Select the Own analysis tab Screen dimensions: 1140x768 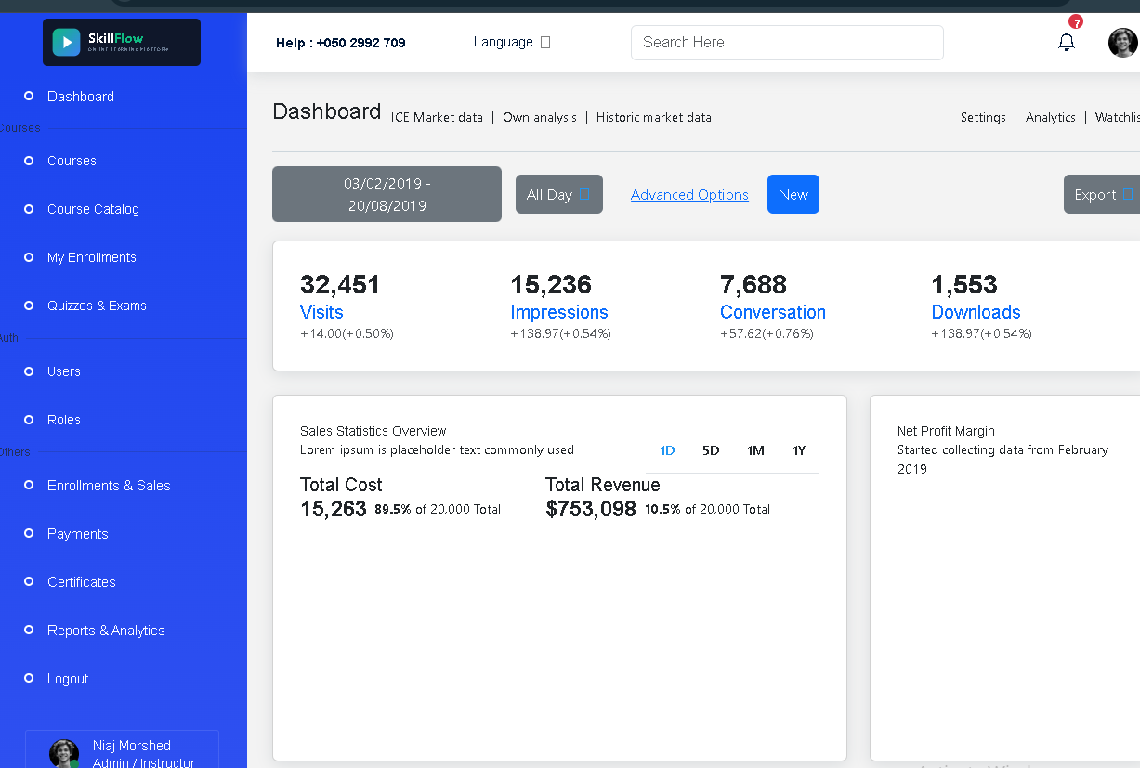pos(540,117)
